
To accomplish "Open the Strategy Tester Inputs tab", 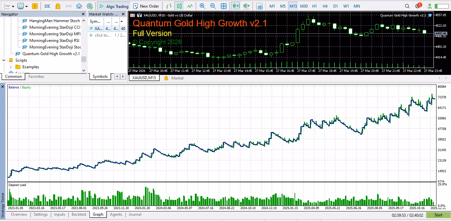I will (x=60, y=214).
